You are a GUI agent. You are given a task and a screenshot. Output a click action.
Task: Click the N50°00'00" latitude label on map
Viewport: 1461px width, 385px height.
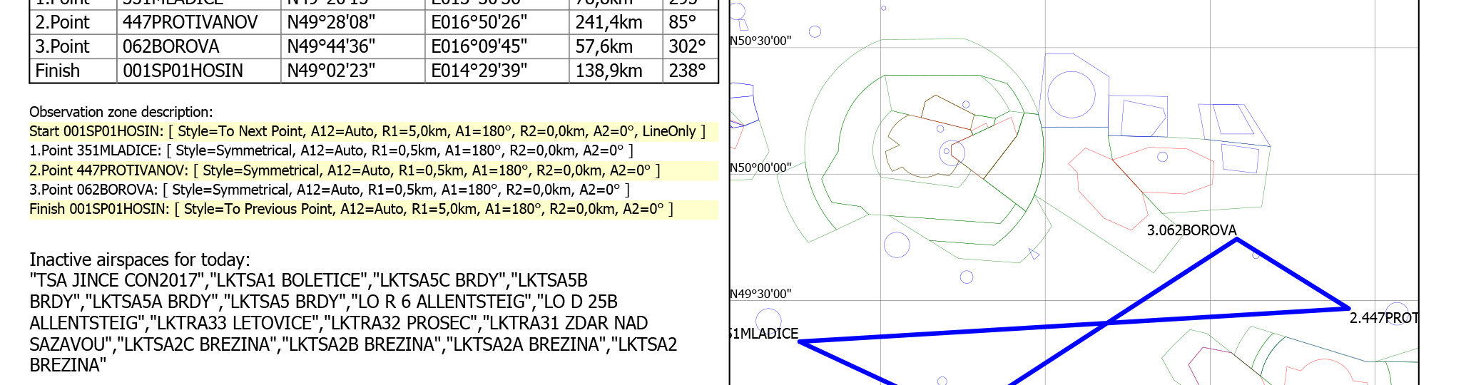(x=760, y=168)
